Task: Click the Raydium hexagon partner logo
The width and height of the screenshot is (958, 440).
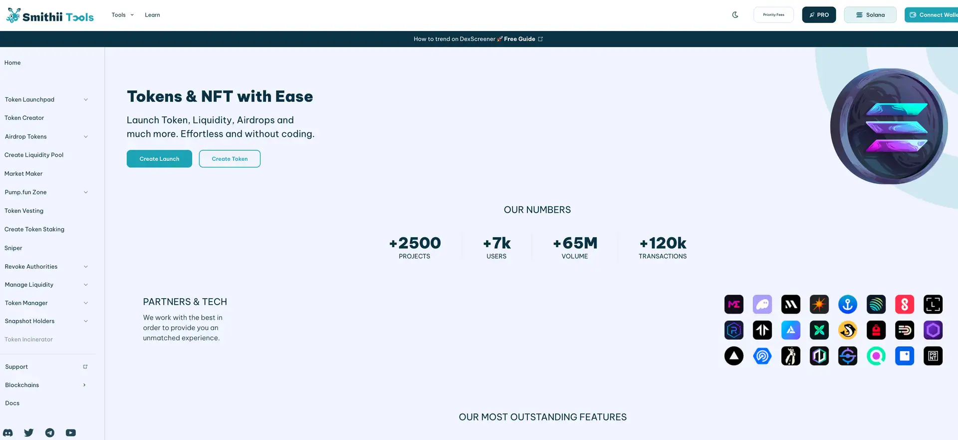Action: 733,330
